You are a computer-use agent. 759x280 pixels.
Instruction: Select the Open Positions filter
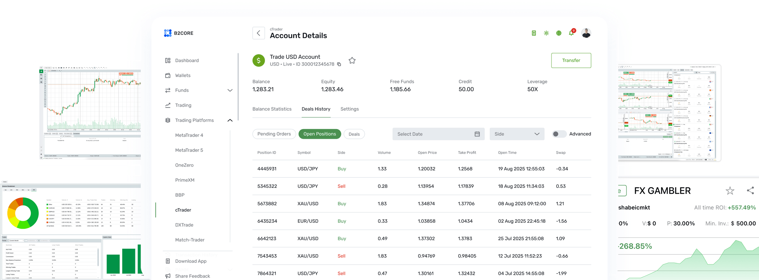pyautogui.click(x=320, y=134)
